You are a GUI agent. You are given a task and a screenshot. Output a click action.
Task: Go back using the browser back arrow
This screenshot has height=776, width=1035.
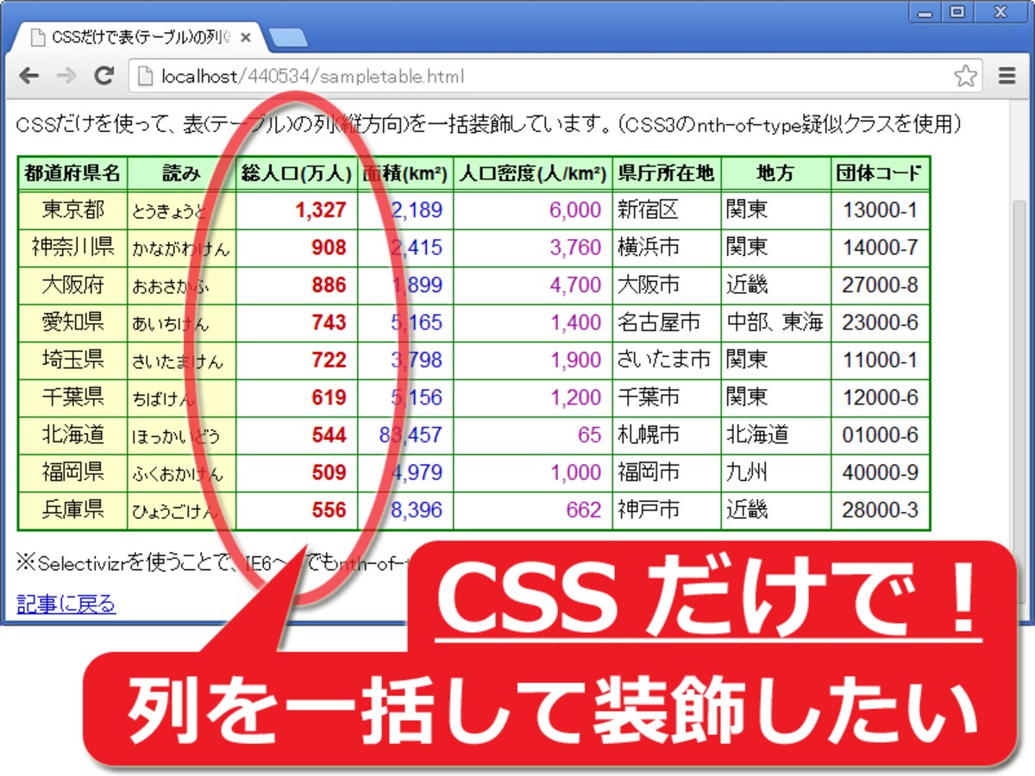click(x=28, y=76)
